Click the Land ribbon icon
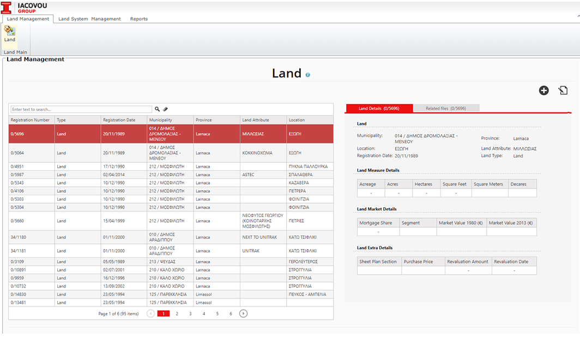 click(x=10, y=34)
